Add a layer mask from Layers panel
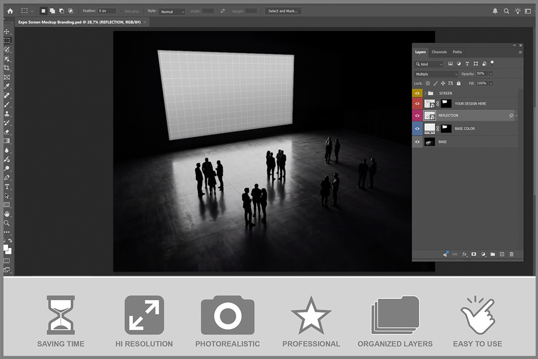Viewport: 538px width, 359px height. point(474,254)
